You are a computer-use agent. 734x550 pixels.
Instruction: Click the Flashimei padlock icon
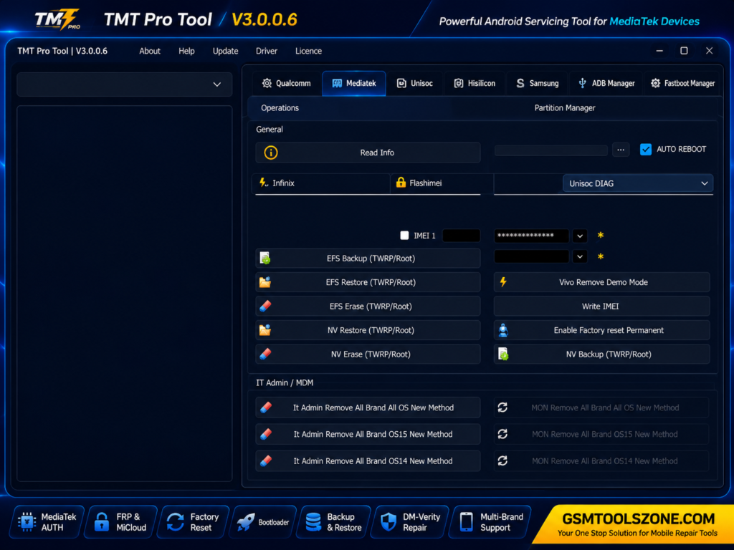(x=401, y=183)
